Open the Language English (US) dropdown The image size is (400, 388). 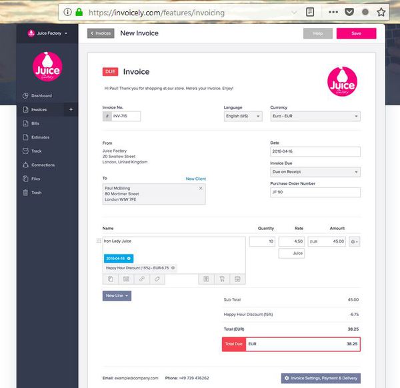[243, 116]
